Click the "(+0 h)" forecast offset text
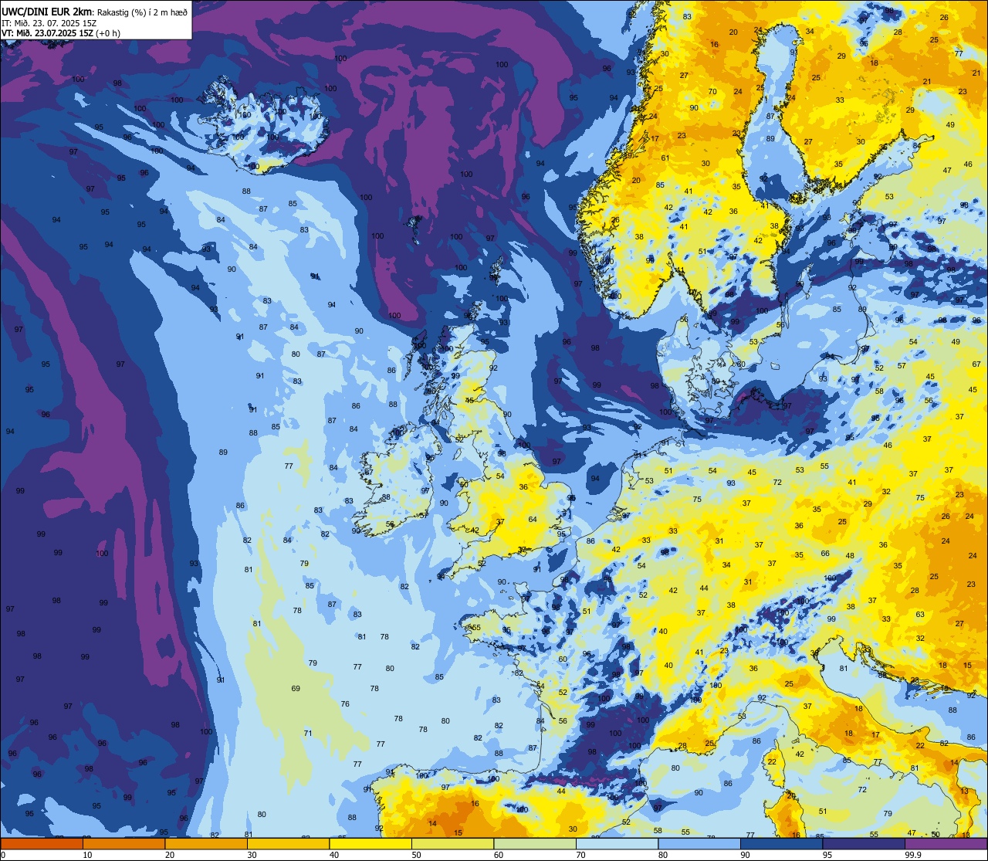Viewport: 988px width, 861px height. pyautogui.click(x=108, y=33)
